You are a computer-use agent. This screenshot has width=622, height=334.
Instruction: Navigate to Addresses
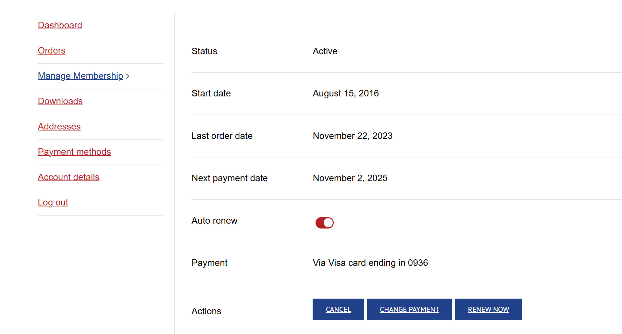pos(59,127)
